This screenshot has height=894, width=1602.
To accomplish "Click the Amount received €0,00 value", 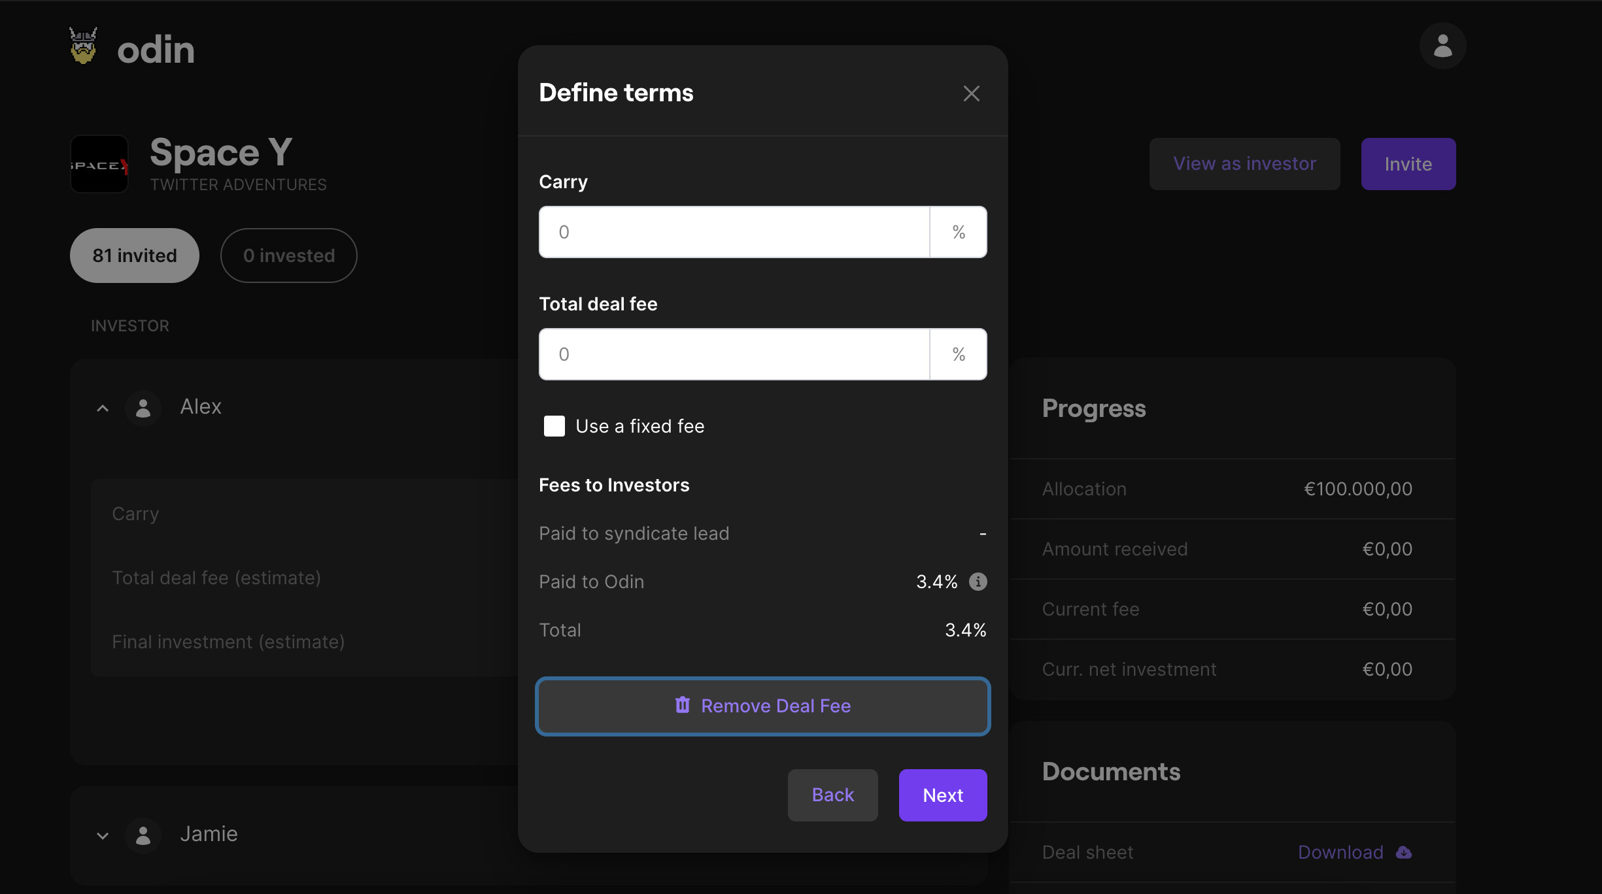I will click(x=1387, y=549).
